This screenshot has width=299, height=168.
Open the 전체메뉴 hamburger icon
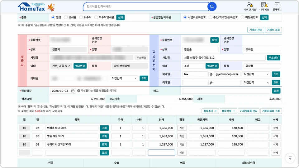(277, 7)
